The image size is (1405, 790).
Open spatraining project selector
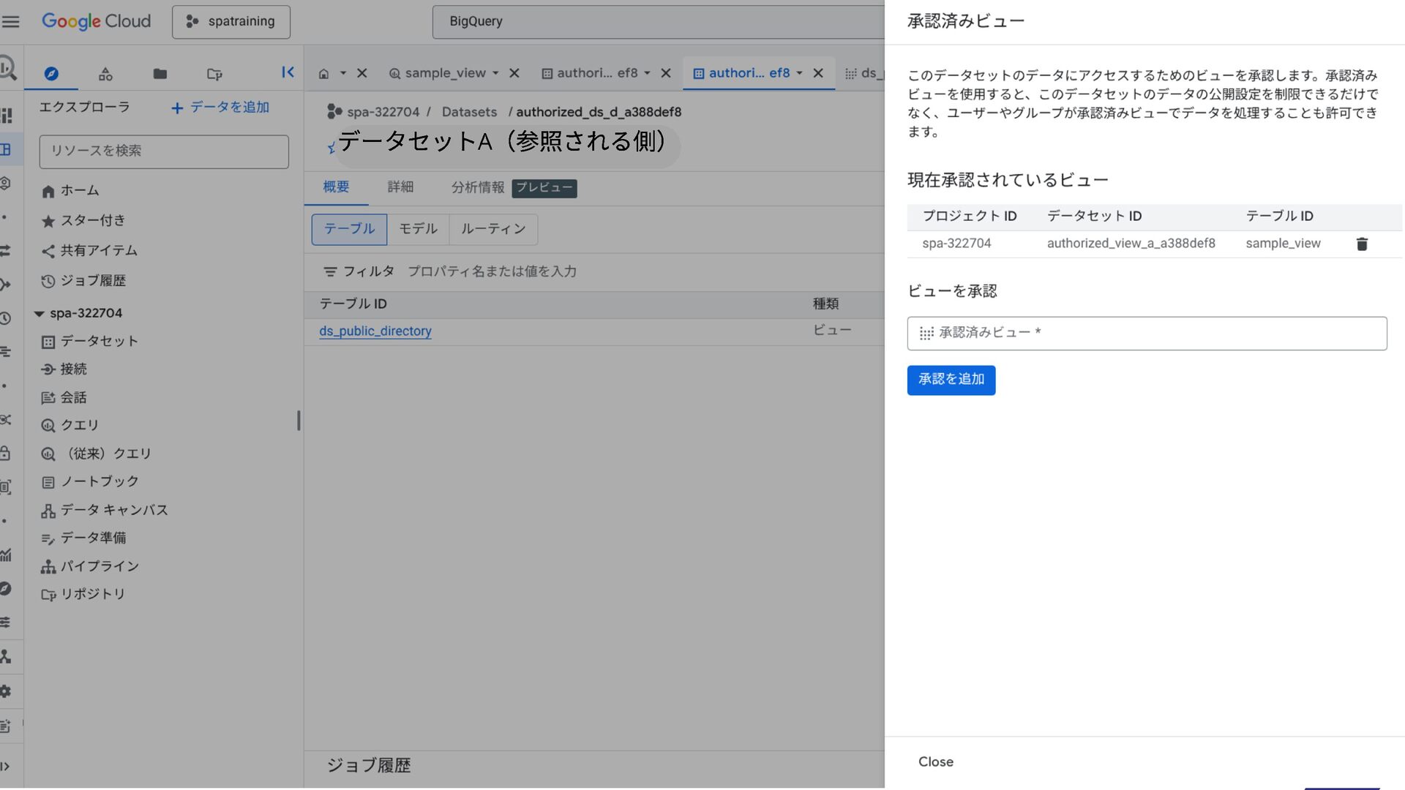pos(231,22)
